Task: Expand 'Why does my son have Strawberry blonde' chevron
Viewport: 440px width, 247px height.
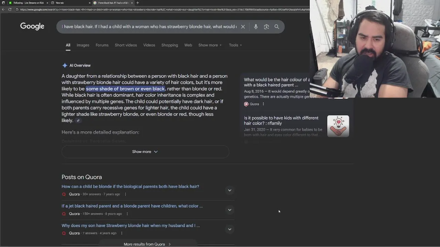Action: point(230,230)
